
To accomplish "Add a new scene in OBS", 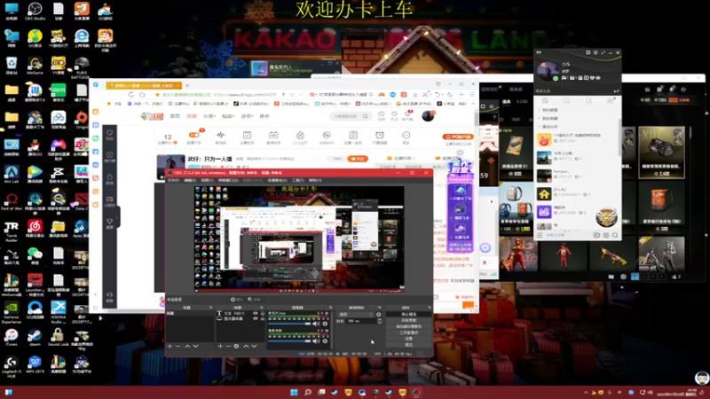I will (170, 346).
